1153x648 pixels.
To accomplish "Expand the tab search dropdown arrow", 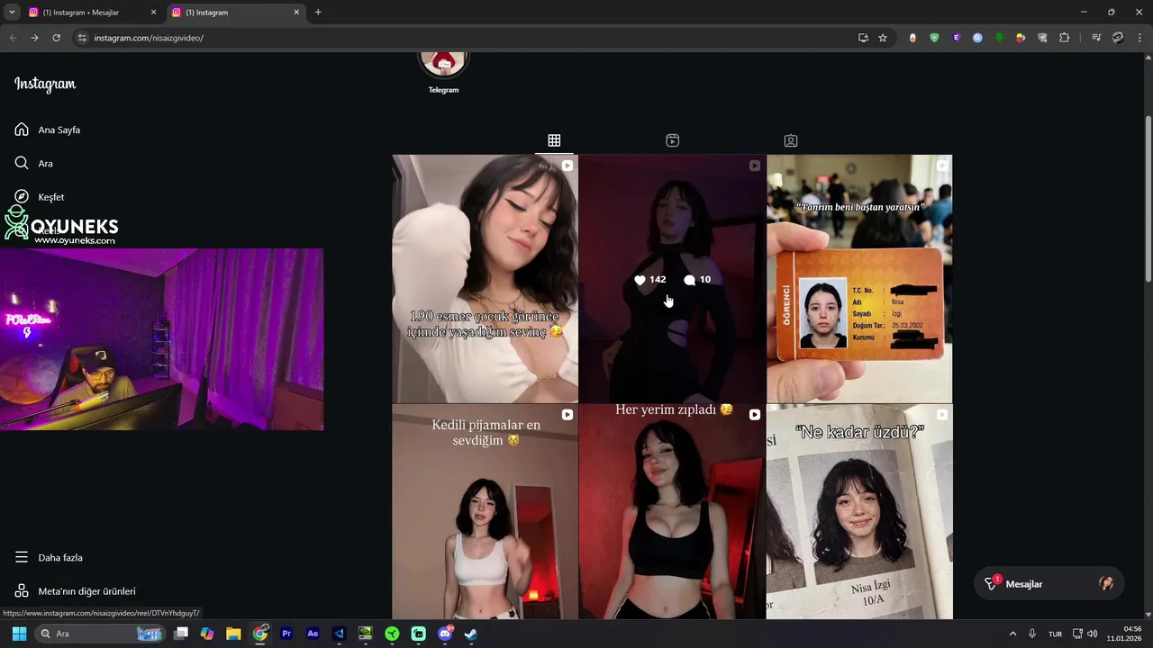I will (12, 13).
